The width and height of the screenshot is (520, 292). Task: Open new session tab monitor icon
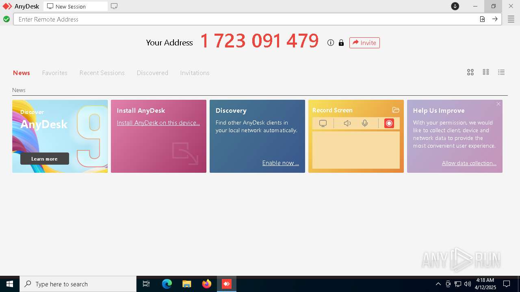(114, 6)
